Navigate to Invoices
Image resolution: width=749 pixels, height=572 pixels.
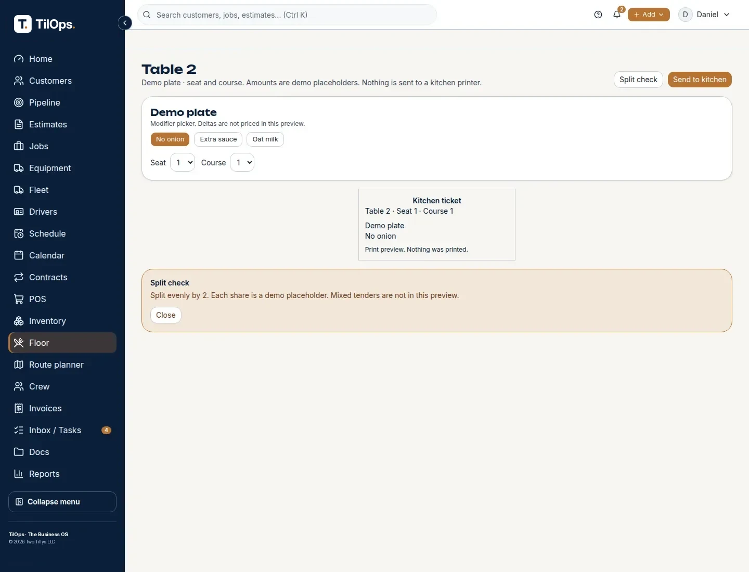pos(62,408)
